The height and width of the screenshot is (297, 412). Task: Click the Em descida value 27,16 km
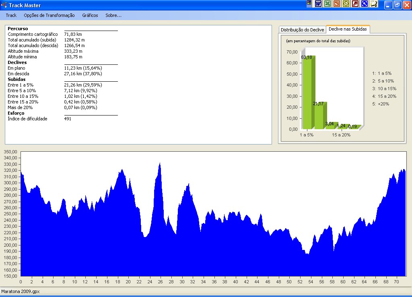(x=83, y=74)
